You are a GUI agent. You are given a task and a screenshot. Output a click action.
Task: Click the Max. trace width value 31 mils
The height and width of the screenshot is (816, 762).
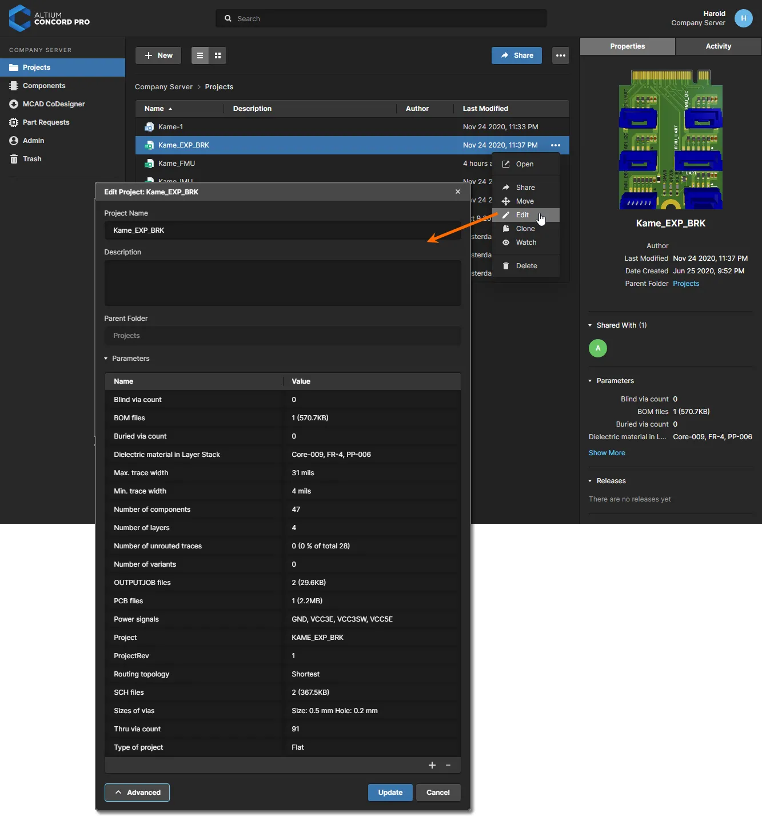pyautogui.click(x=303, y=473)
